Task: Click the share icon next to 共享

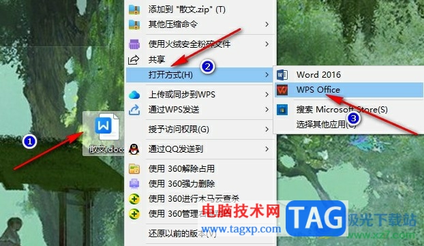Action: coord(134,60)
